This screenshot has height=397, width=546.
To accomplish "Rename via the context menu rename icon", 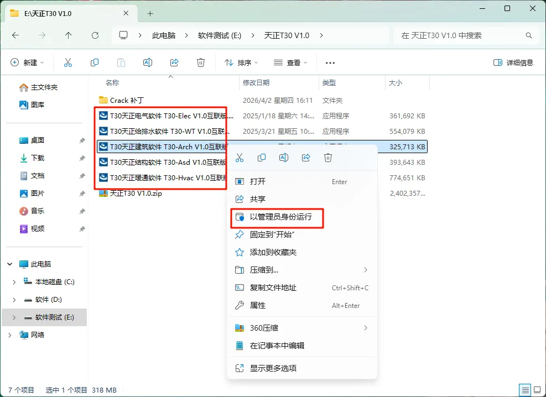I will point(284,158).
